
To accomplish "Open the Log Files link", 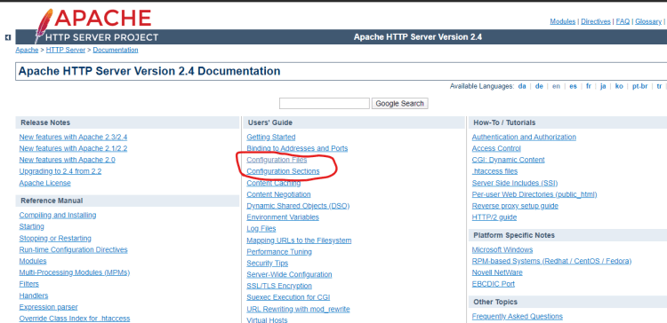I will 261,229.
